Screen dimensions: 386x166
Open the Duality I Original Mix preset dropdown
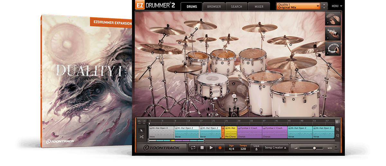pyautogui.click(x=299, y=6)
